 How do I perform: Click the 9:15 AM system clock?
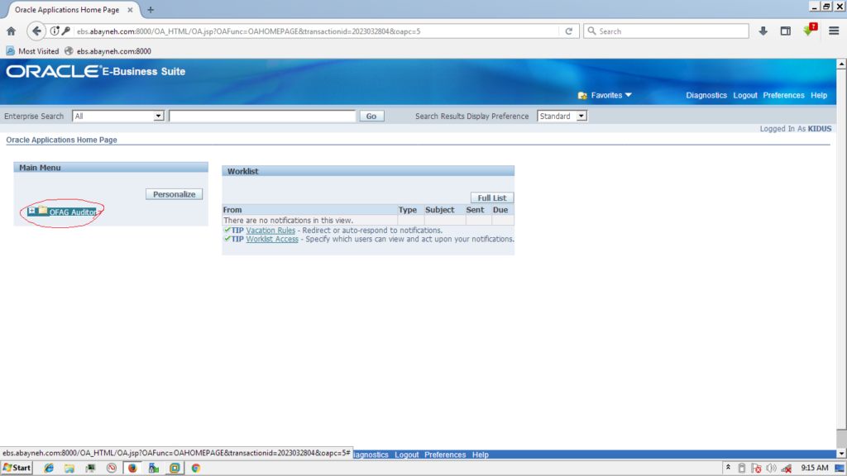click(814, 468)
